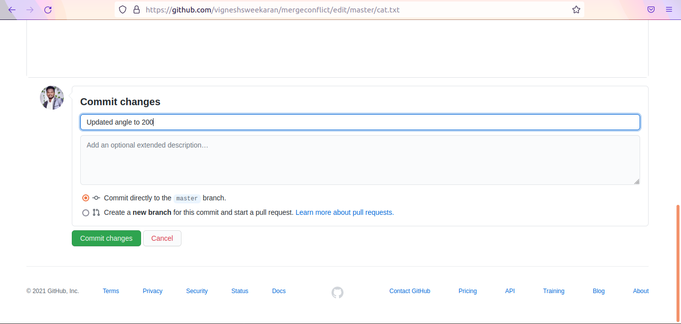681x324 pixels.
Task: Click the padlock site security icon
Action: pos(137,9)
